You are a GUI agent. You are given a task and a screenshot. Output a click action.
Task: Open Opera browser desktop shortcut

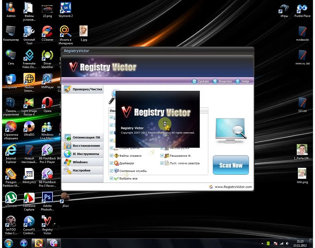pos(47,105)
